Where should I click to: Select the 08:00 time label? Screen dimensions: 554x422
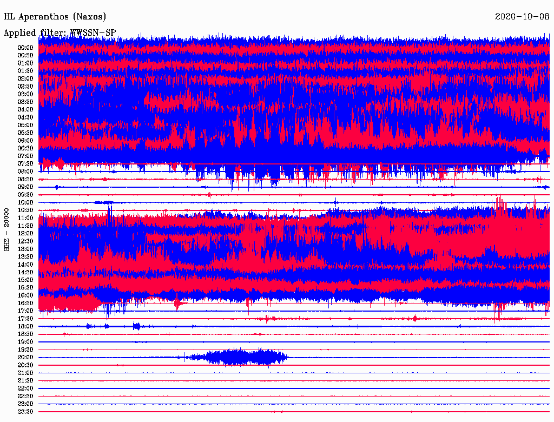(25, 172)
